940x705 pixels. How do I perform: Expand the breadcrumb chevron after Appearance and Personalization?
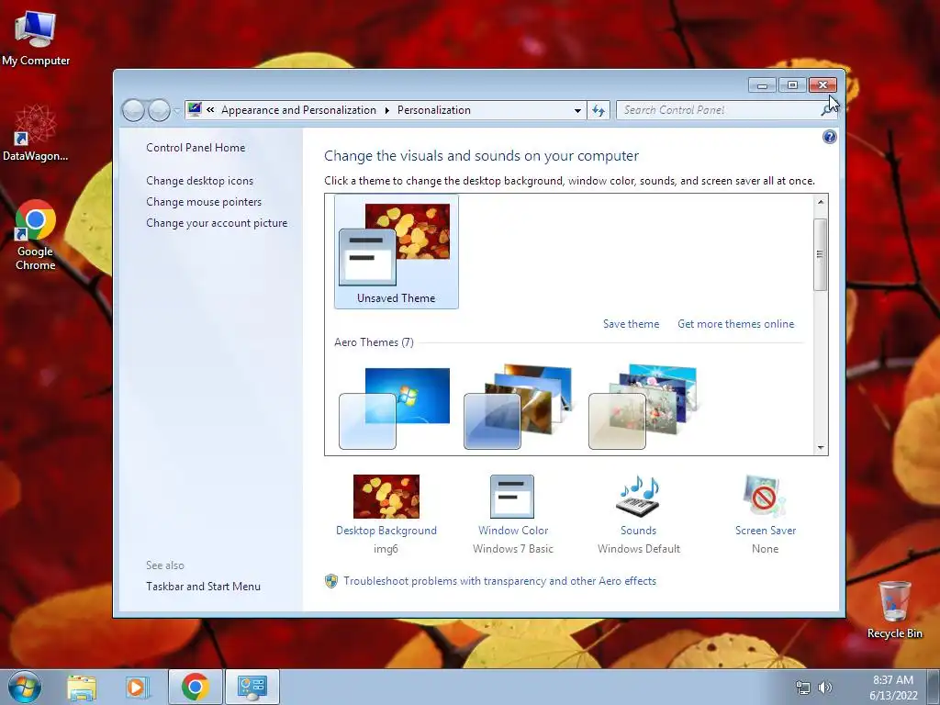coord(386,110)
